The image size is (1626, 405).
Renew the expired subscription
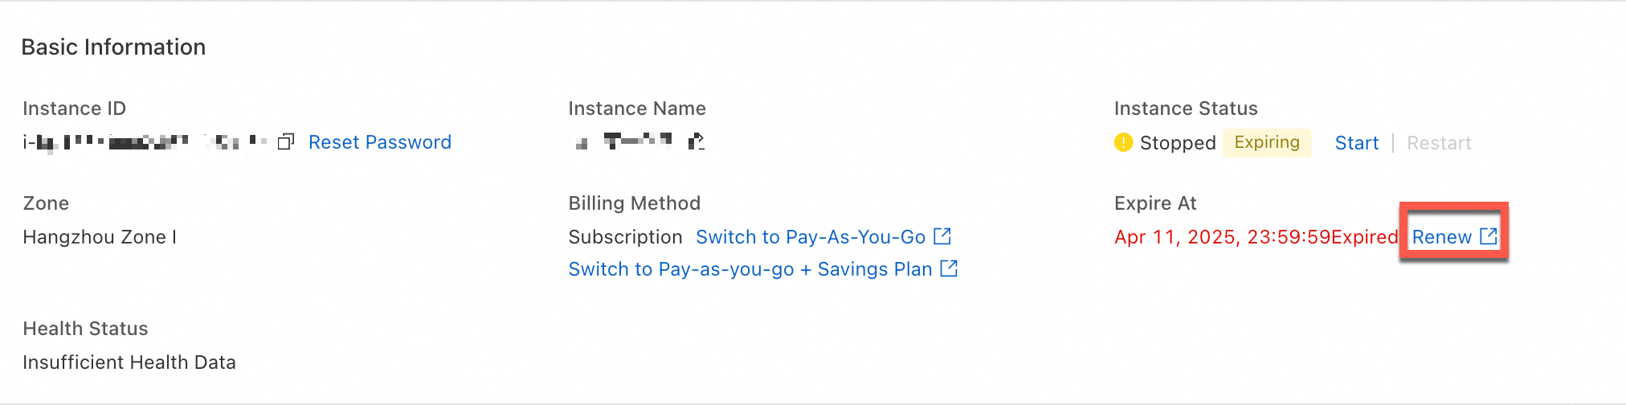1442,237
